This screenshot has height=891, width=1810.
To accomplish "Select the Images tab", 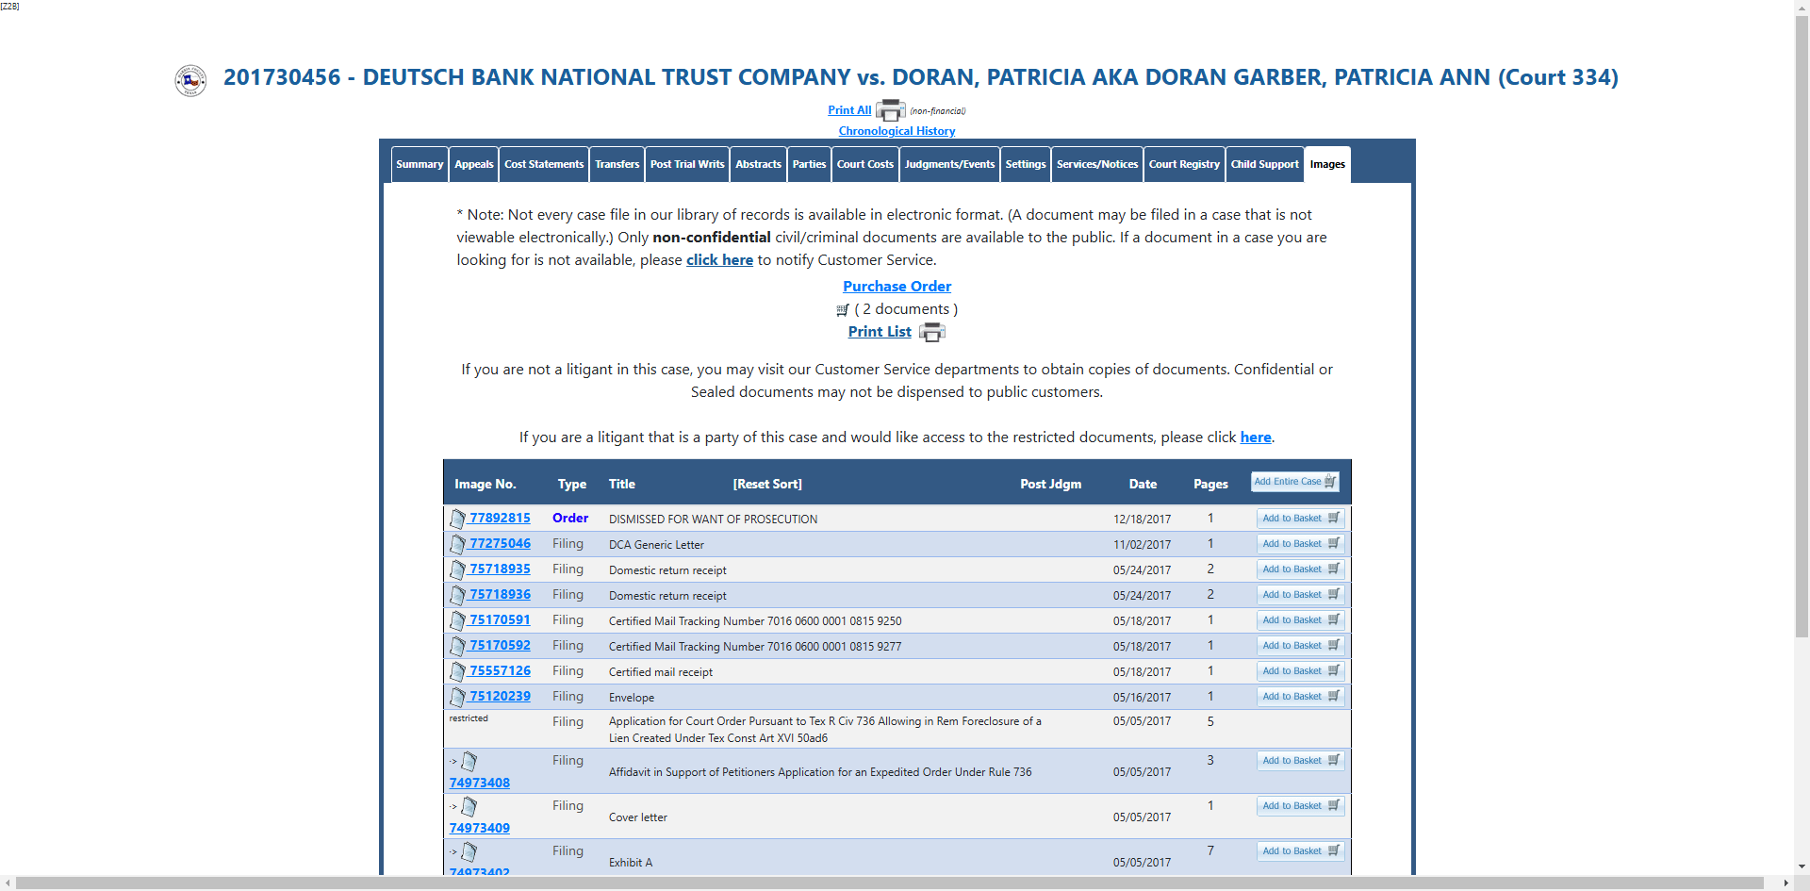I will 1327,164.
